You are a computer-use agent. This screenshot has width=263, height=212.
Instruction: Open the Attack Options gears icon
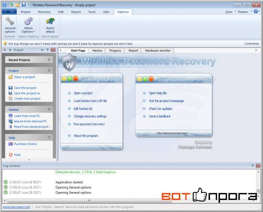point(28,21)
